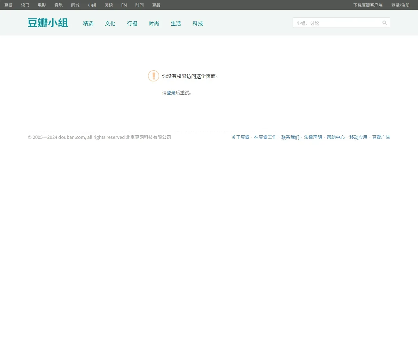
Task: Click 在豆瓣工作 footer link
Action: pos(265,137)
